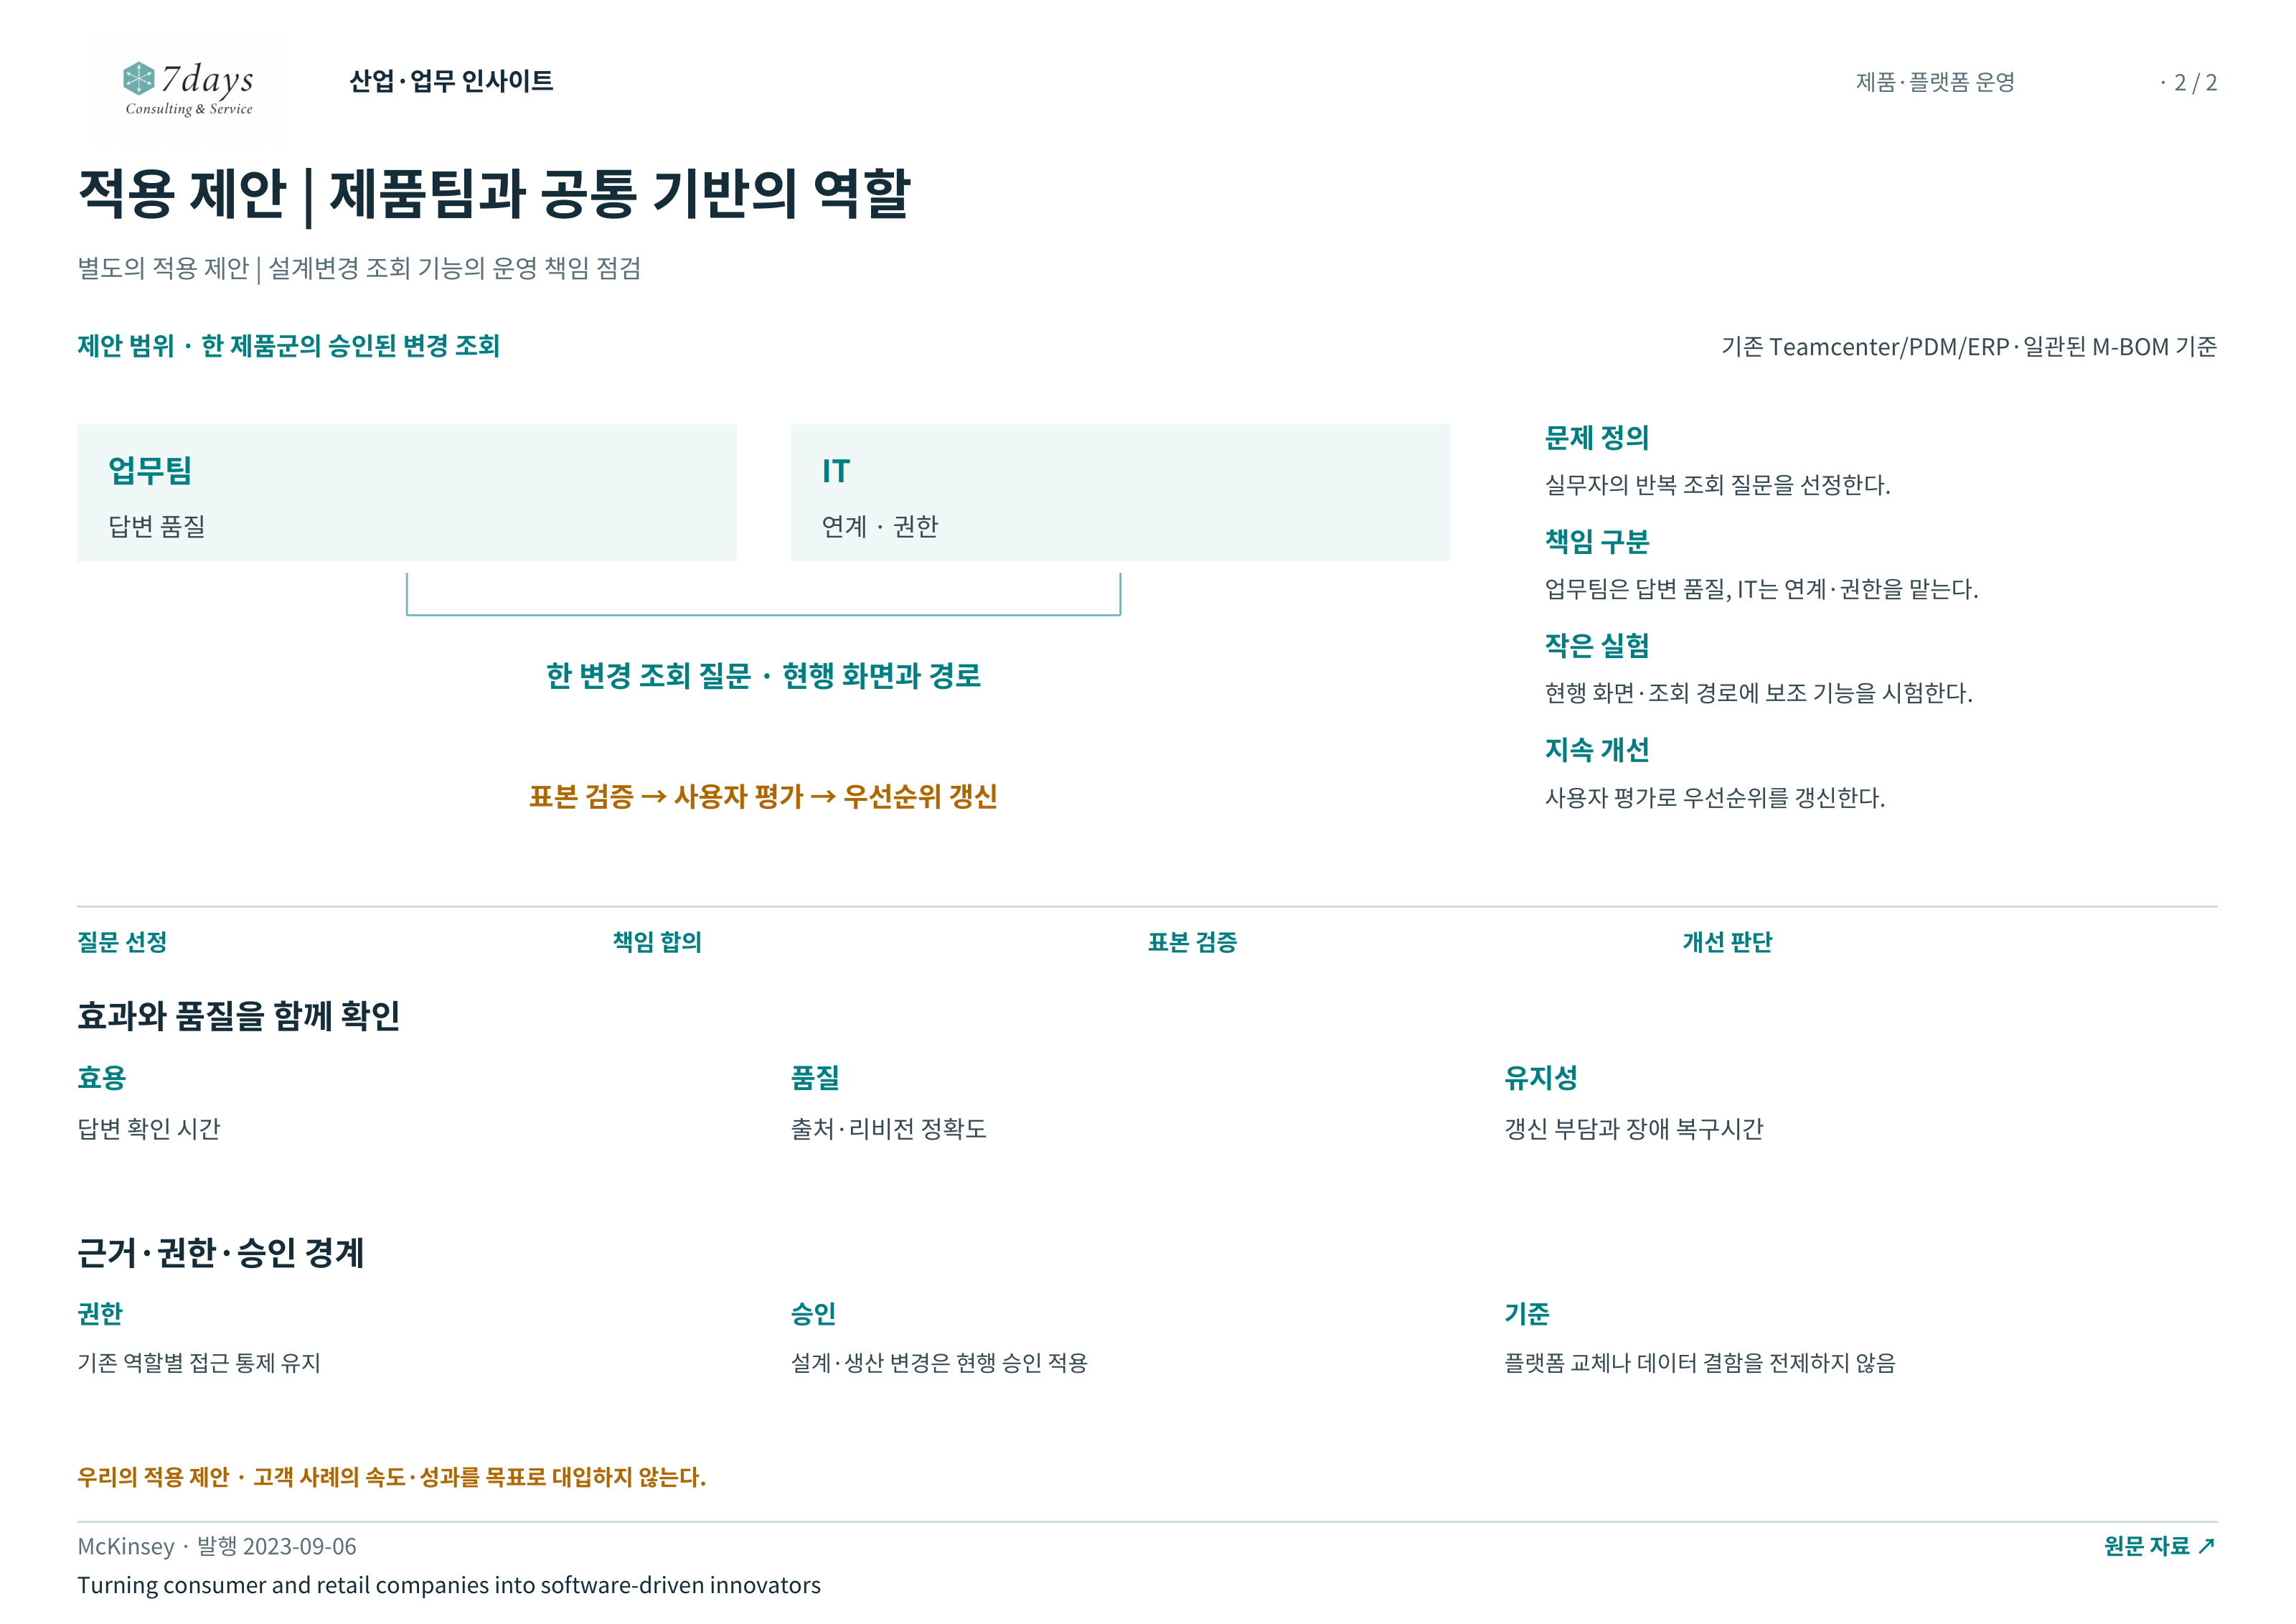Open the 원문 자료 link
This screenshot has height=1624, width=2296.
tap(2160, 1545)
